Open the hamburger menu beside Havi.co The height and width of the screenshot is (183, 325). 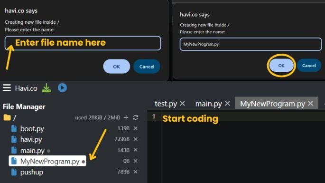(7, 87)
